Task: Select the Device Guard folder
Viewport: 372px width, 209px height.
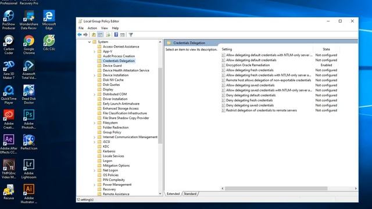Action: click(x=112, y=66)
